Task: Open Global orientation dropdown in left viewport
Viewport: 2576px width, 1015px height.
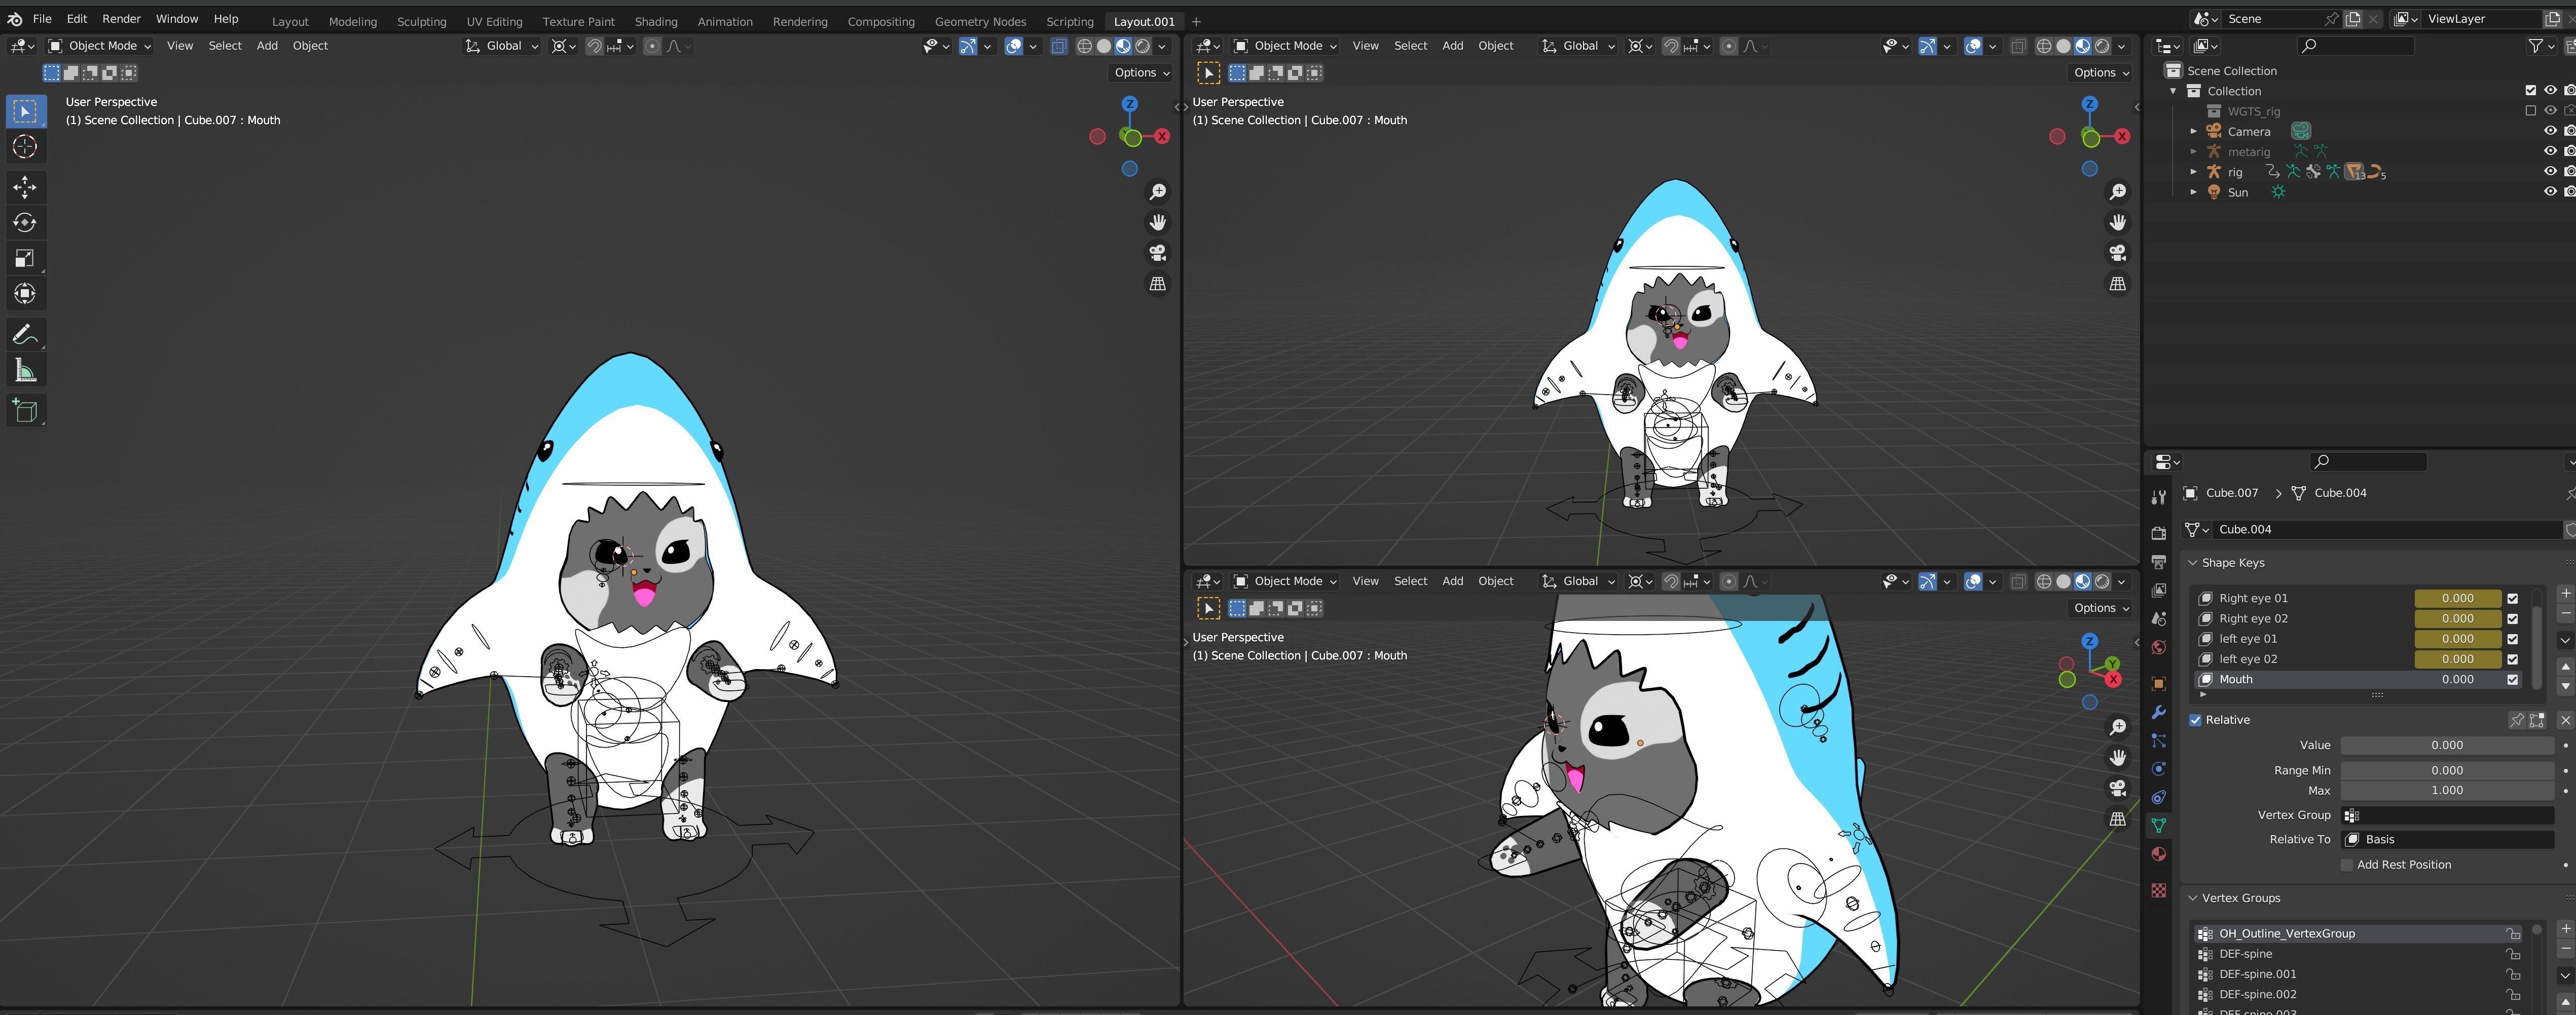Action: pos(502,46)
